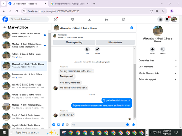
Task: Click the 760 550 71 87 message
Action: 67,115
